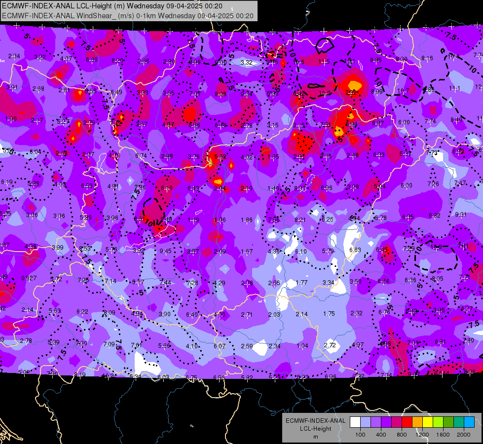Click the grid value 1.65
Viewport: 483px width, 444px height.
[273, 157]
